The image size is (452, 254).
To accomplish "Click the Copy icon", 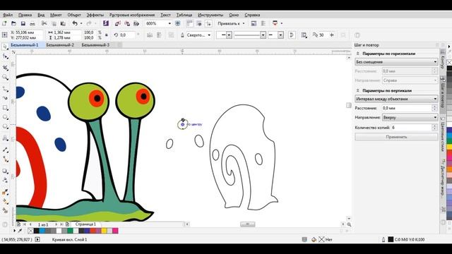I will click(54, 23).
